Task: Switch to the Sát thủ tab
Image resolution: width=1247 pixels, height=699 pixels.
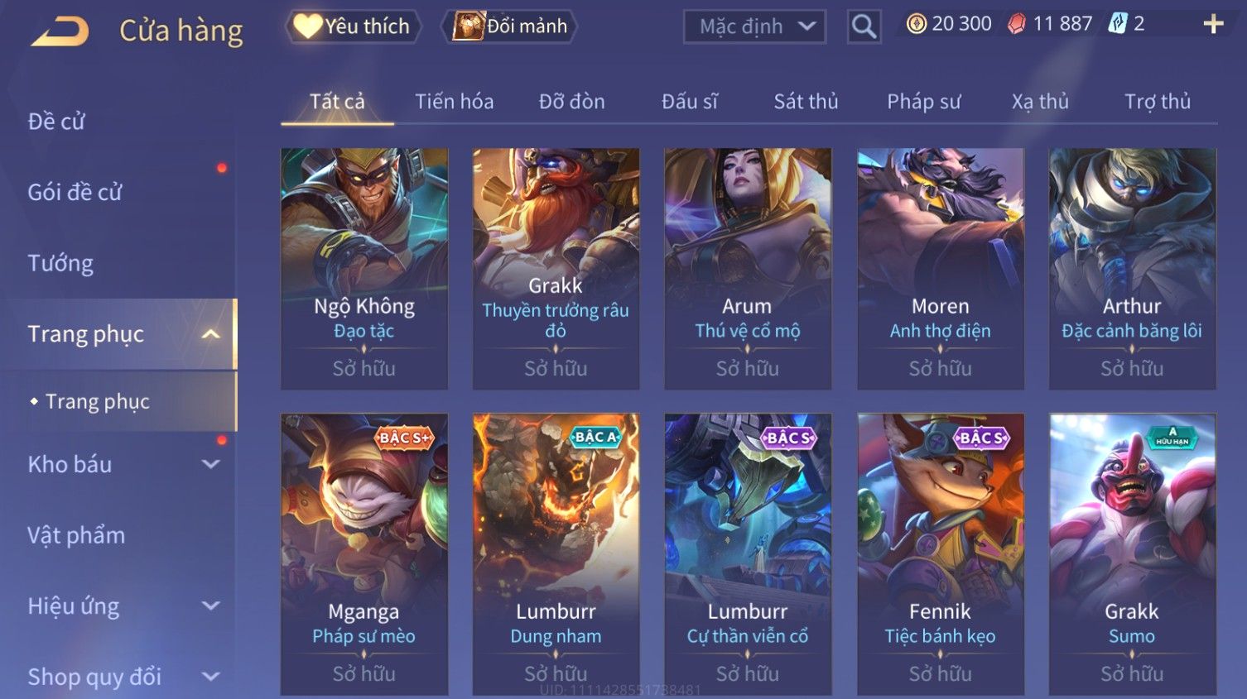Action: click(x=806, y=102)
